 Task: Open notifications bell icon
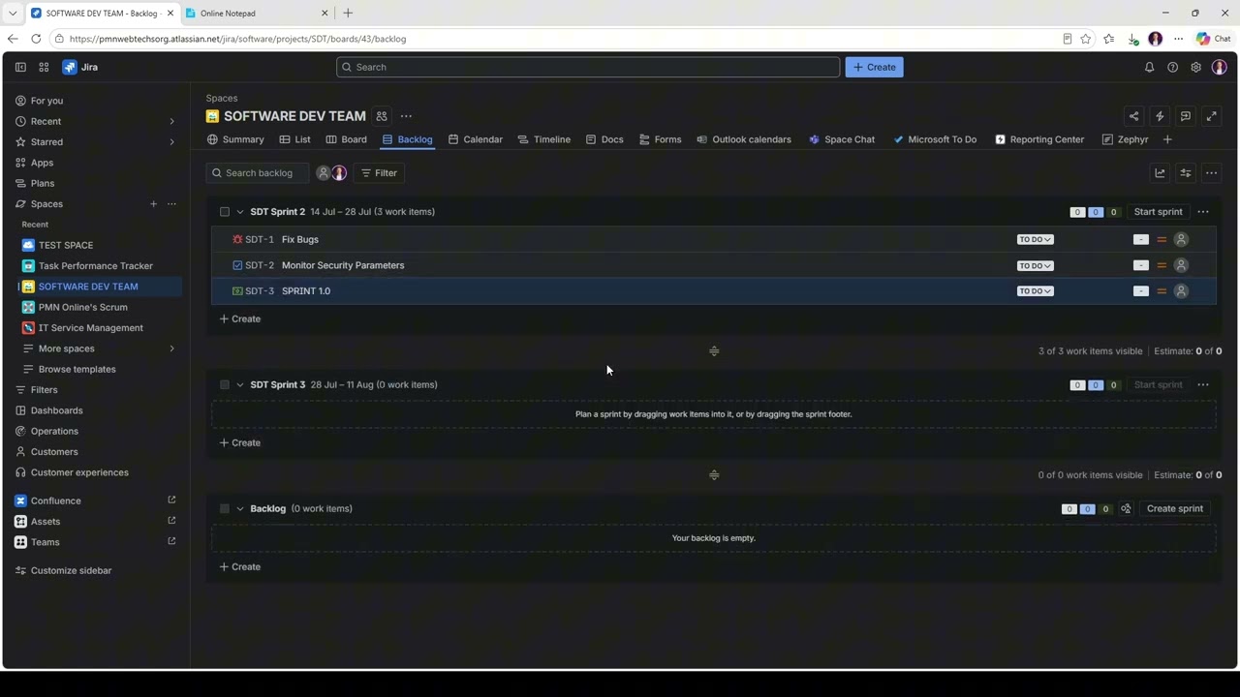point(1149,67)
